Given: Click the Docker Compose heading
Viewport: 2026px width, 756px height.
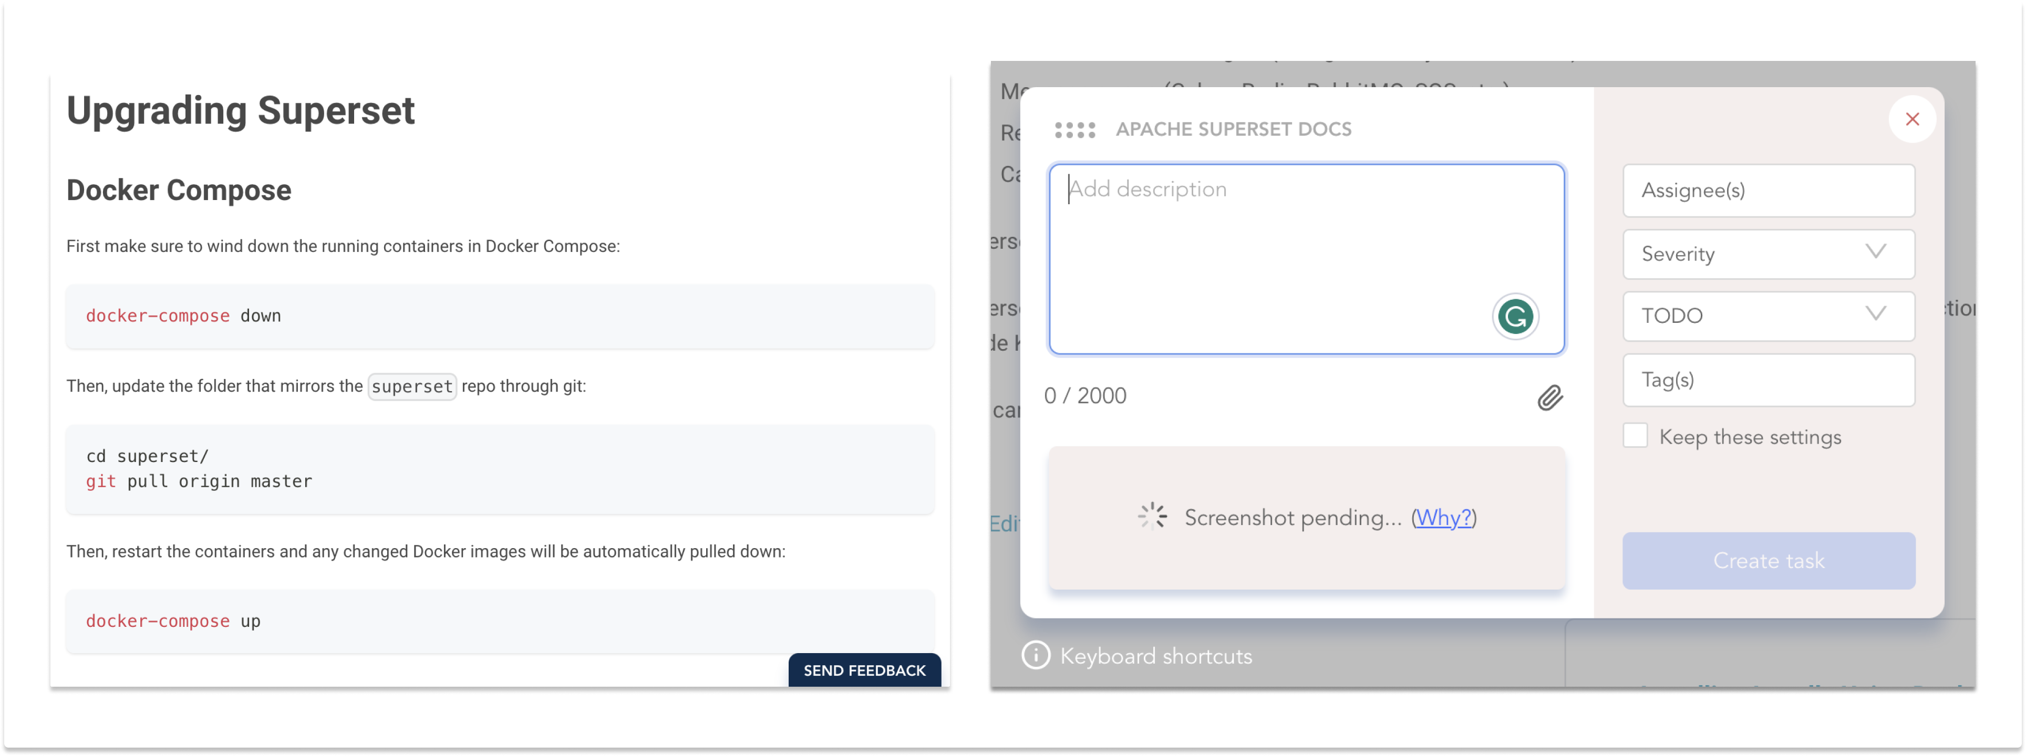Looking at the screenshot, I should 179,190.
